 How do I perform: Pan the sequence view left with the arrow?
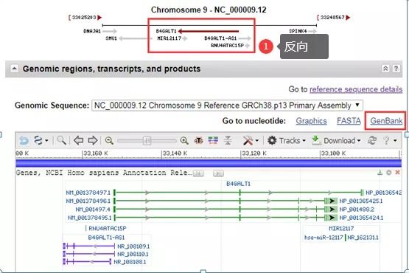pyautogui.click(x=78, y=140)
